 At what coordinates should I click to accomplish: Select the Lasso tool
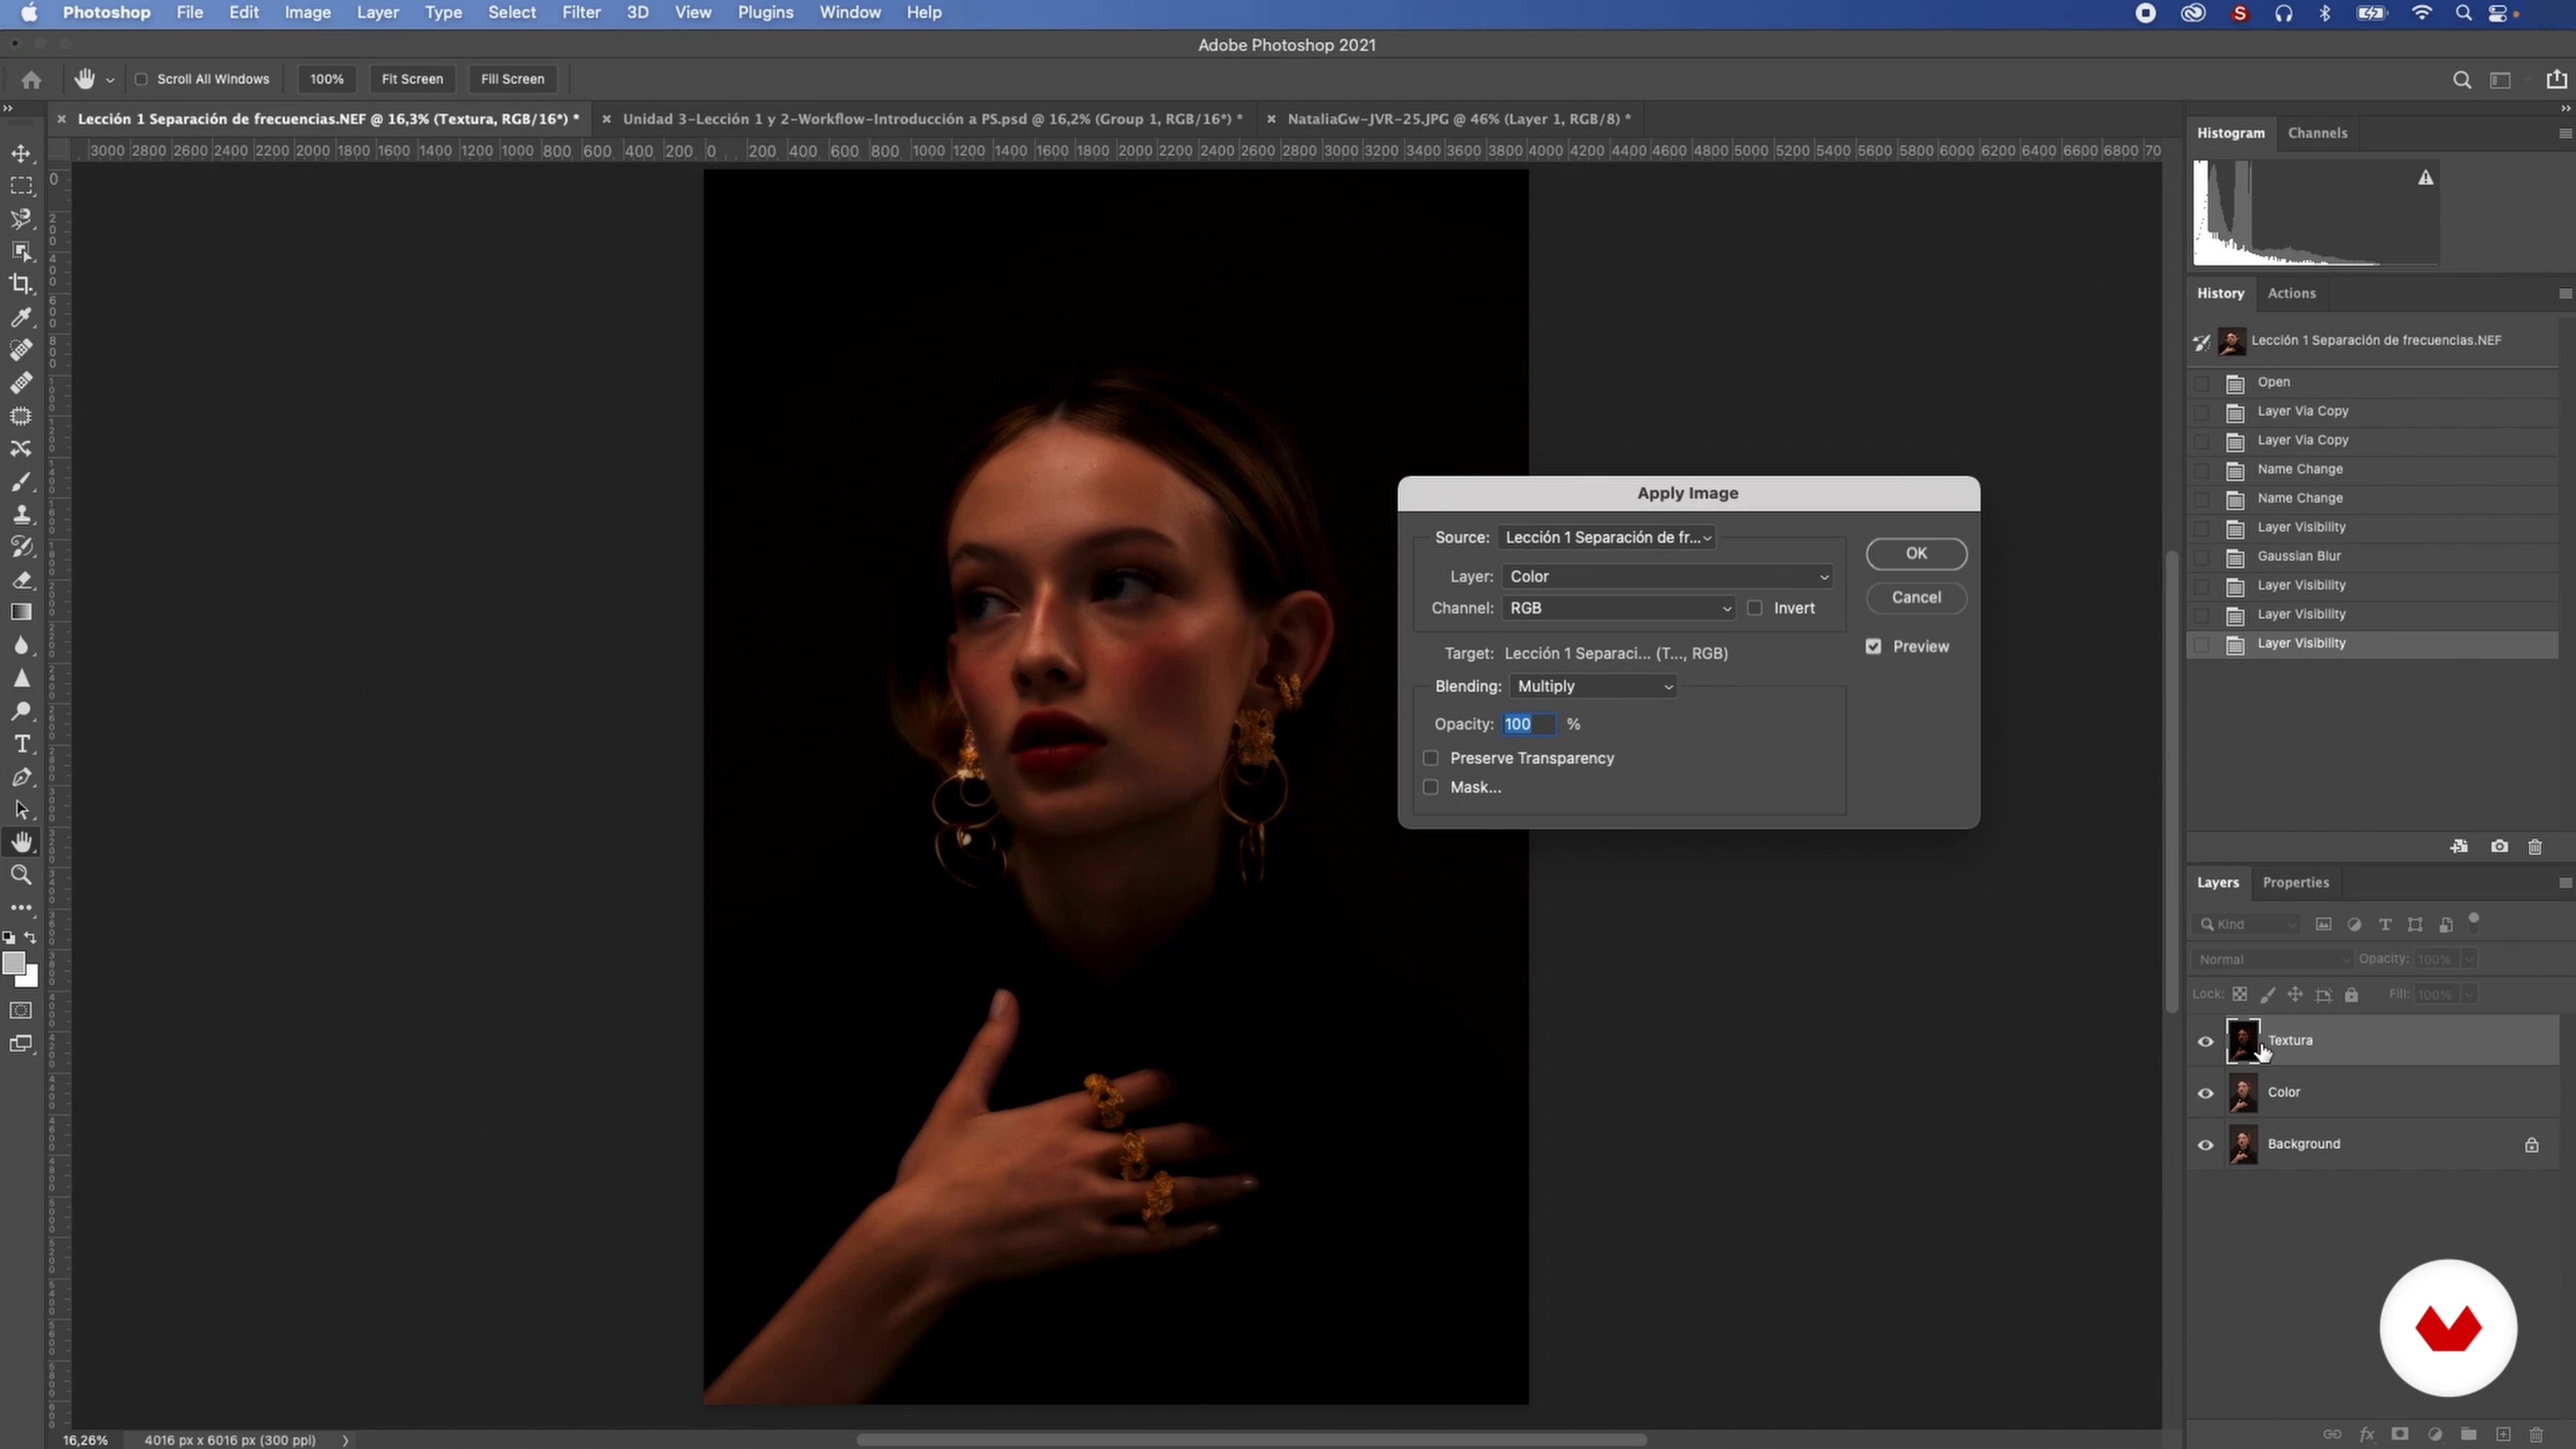click(21, 219)
